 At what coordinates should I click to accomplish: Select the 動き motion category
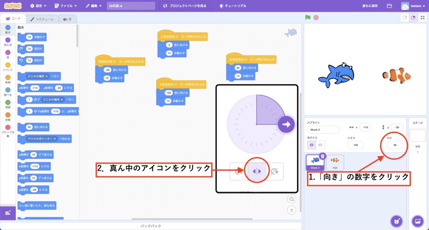(x=8, y=29)
